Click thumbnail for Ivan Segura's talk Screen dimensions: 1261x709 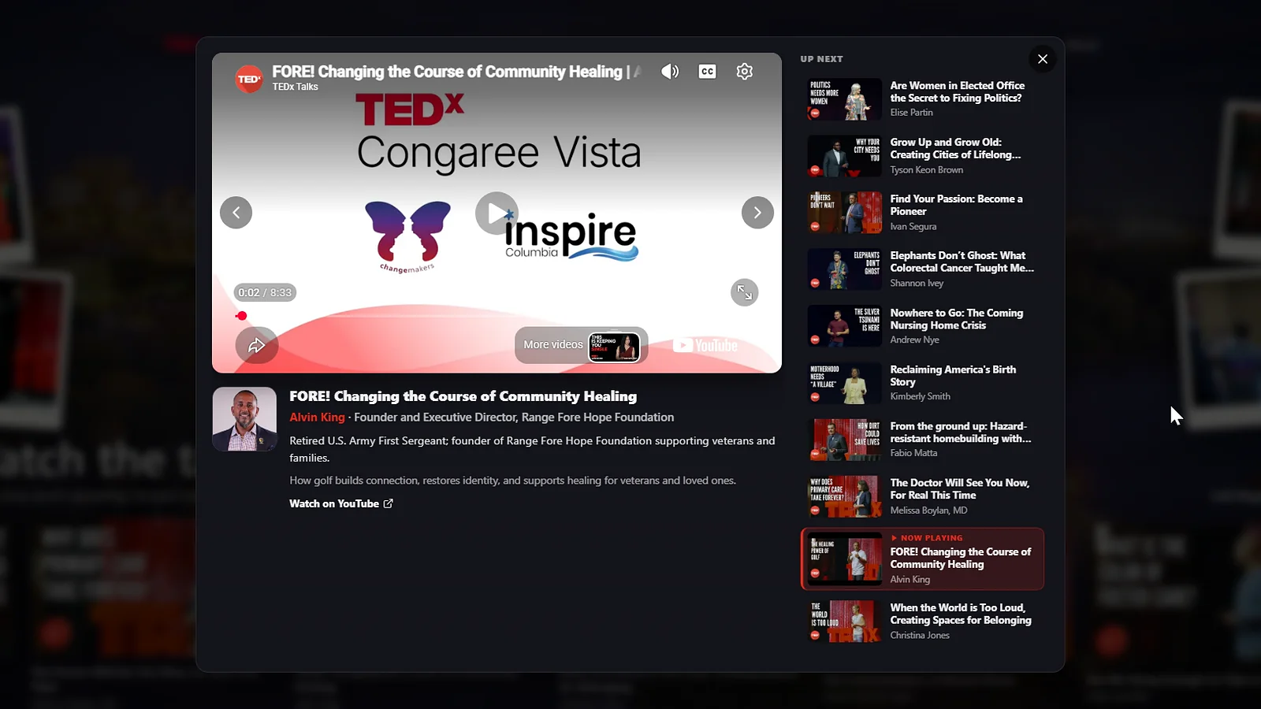[845, 213]
